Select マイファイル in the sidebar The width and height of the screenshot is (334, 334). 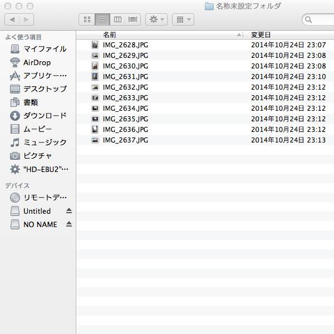[x=45, y=49]
